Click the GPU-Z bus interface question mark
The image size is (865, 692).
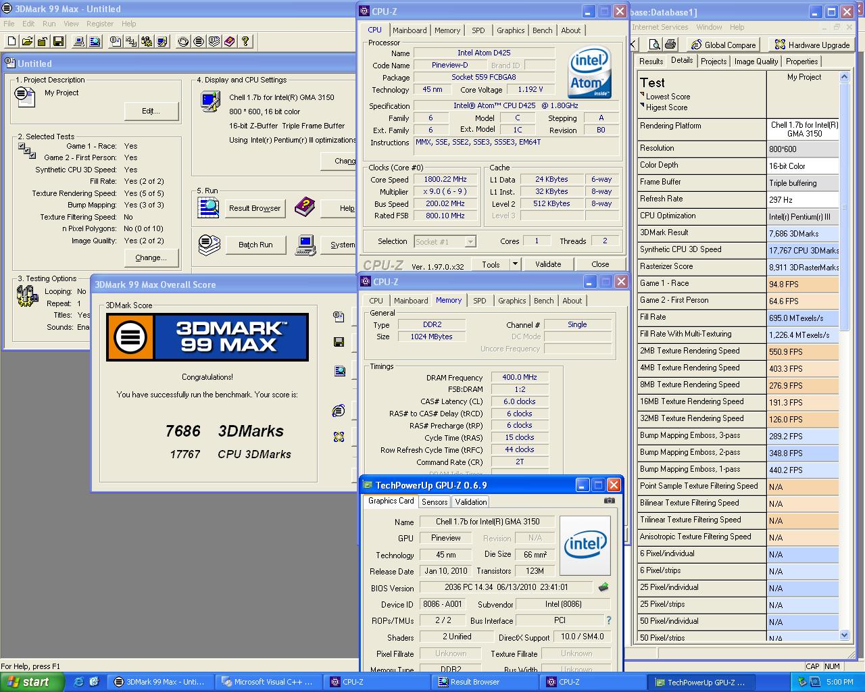[x=609, y=620]
